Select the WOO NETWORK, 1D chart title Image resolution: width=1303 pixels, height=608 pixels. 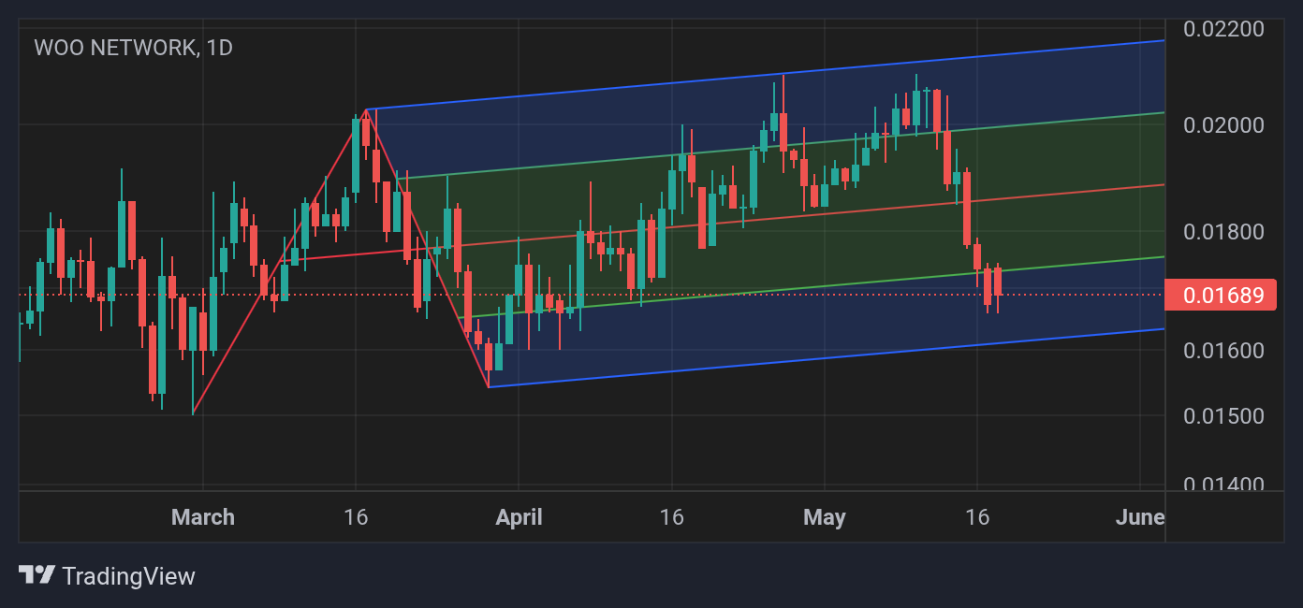(x=133, y=47)
